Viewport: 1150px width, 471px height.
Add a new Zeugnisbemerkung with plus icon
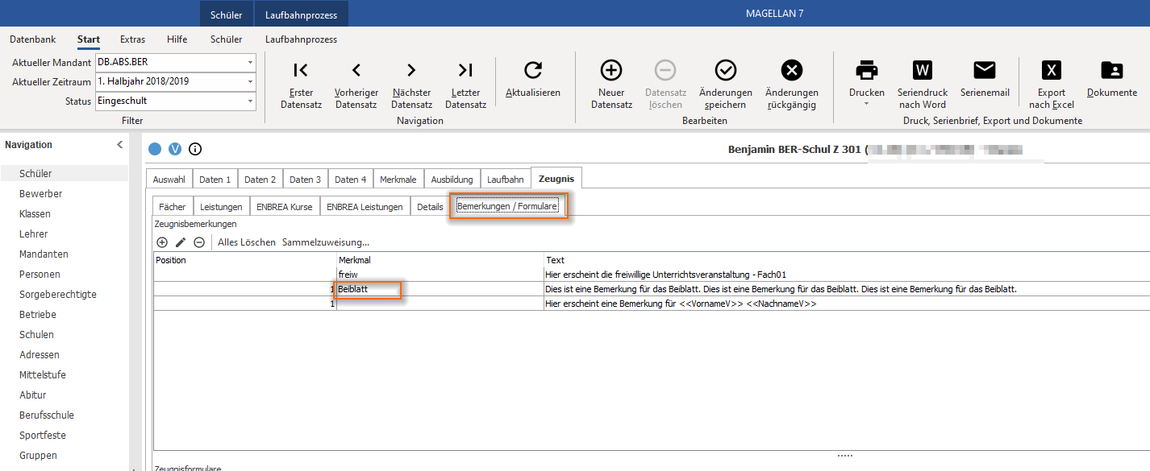(162, 242)
